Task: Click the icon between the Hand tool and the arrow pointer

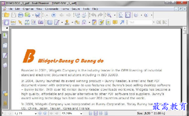Action: pos(13,22)
